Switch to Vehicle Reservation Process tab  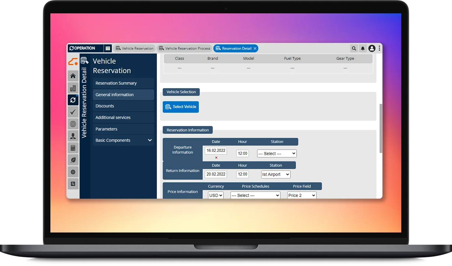click(x=185, y=48)
